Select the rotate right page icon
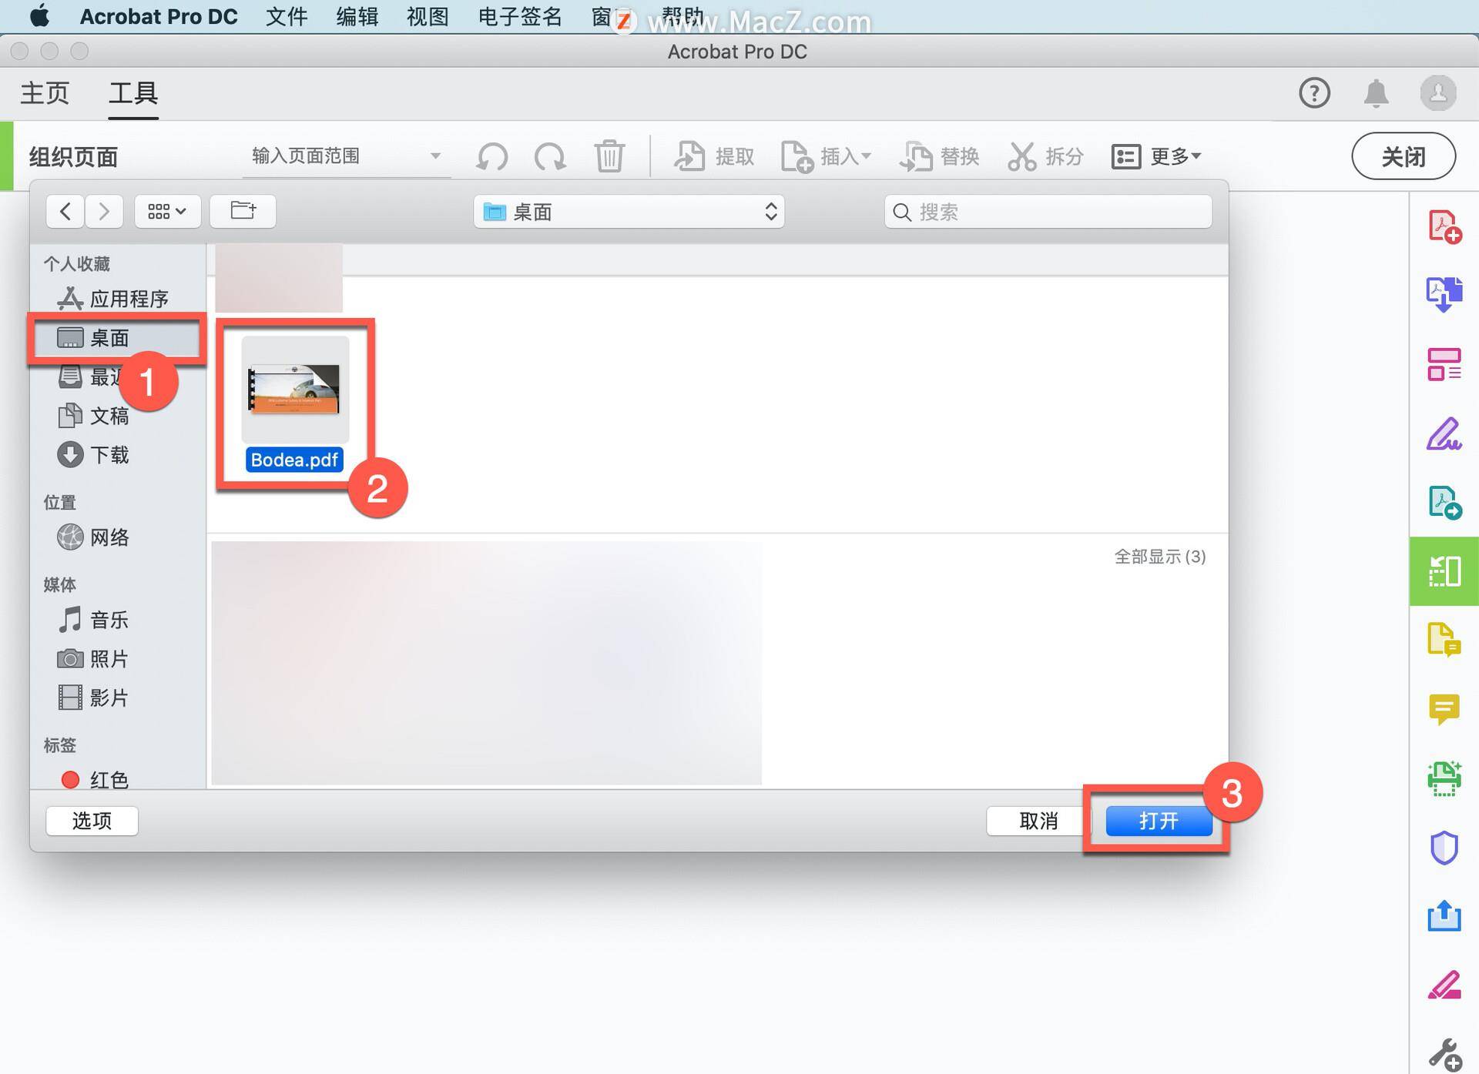The image size is (1479, 1074). (549, 156)
